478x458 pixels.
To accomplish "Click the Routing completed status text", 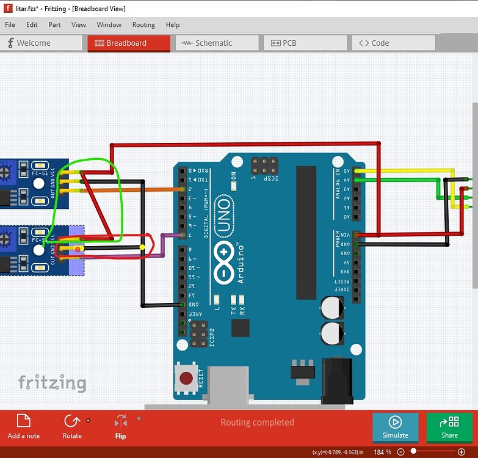I will pos(257,423).
